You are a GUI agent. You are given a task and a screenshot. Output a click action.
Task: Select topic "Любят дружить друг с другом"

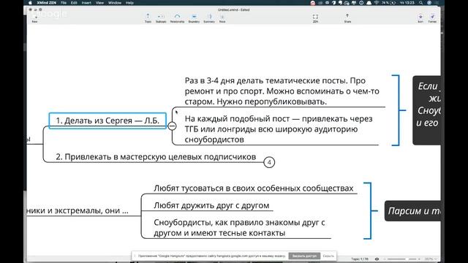211,205
